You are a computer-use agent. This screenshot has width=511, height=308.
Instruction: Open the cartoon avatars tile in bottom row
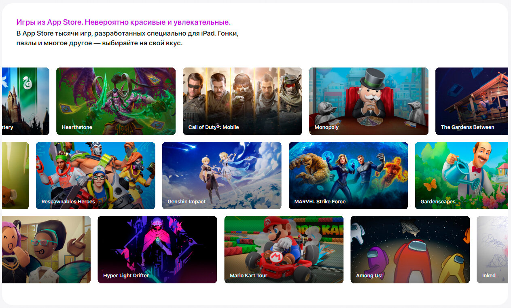(x=46, y=249)
